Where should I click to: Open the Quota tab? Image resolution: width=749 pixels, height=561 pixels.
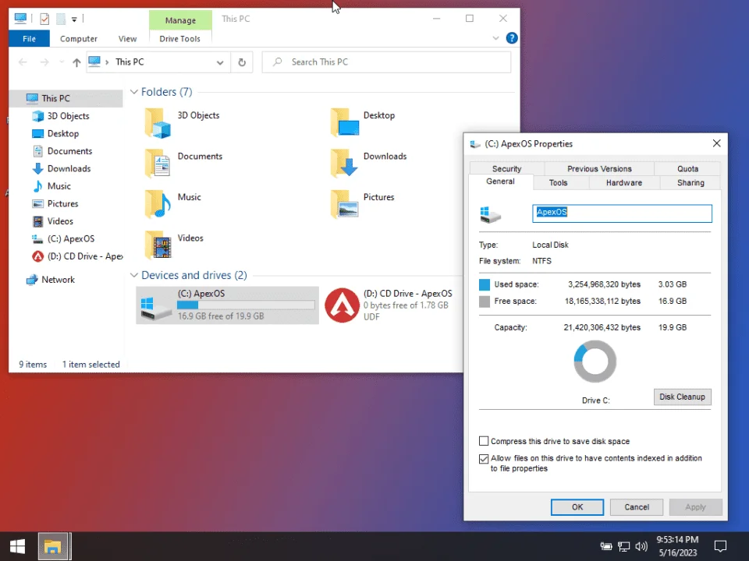point(687,168)
